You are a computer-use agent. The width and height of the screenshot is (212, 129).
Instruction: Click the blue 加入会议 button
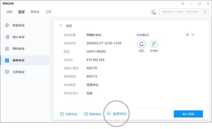(188, 114)
